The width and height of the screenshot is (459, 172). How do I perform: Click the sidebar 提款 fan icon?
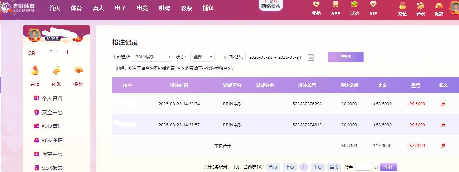(78, 70)
